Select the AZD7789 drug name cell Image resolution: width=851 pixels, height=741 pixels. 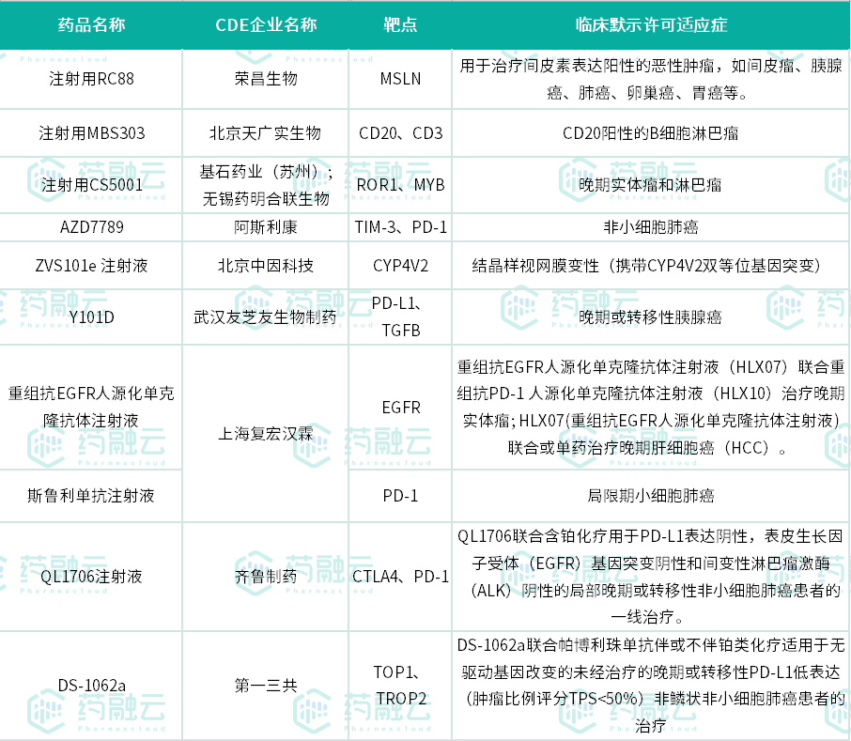pos(91,227)
